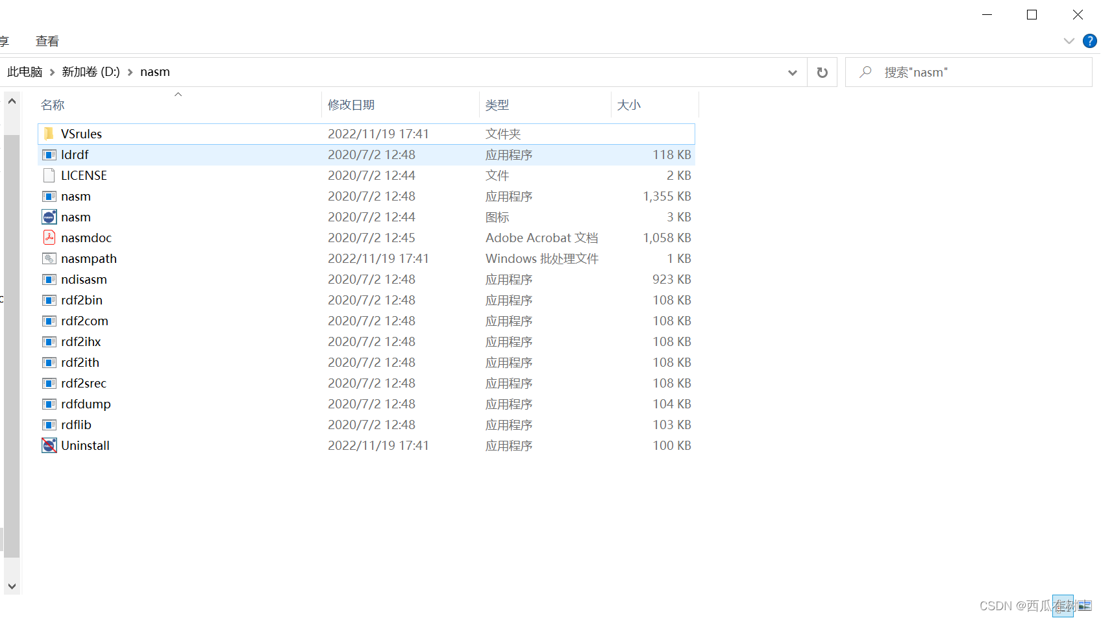Select the ldrdf application icon
The width and height of the screenshot is (1101, 618).
49,154
